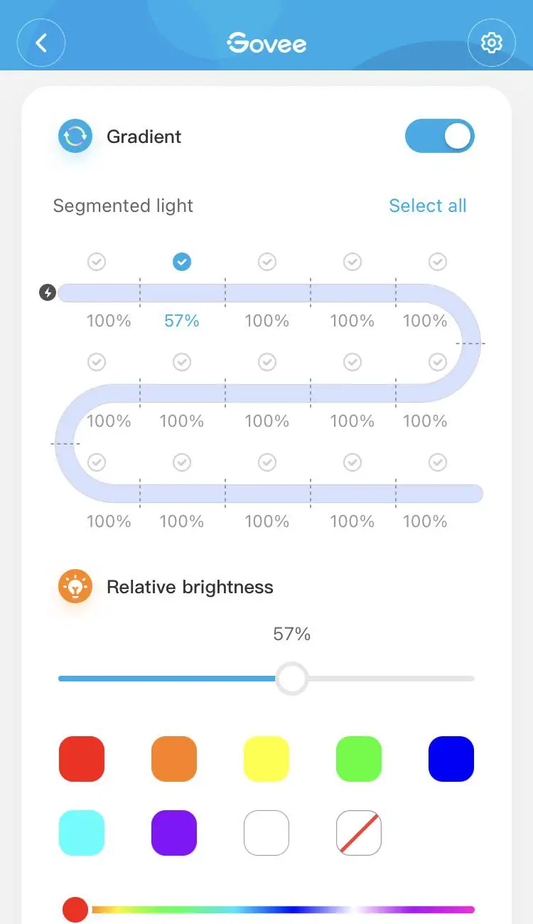The height and width of the screenshot is (924, 533).
Task: Open device settings gear icon
Action: click(x=491, y=43)
